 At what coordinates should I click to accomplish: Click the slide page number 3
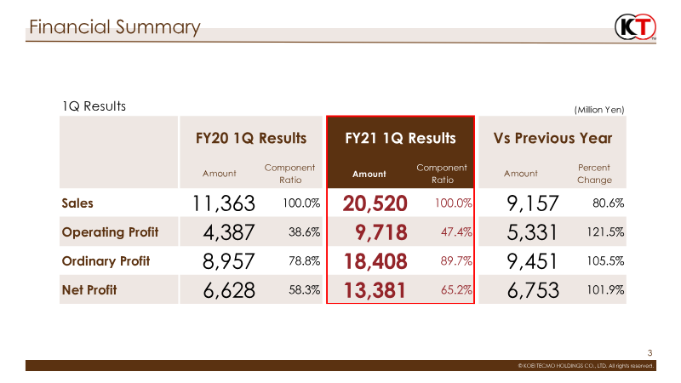[650, 353]
